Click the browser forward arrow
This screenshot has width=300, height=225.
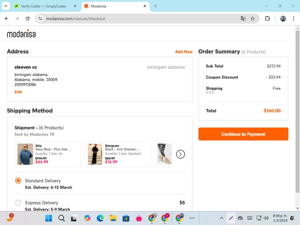pos(17,19)
